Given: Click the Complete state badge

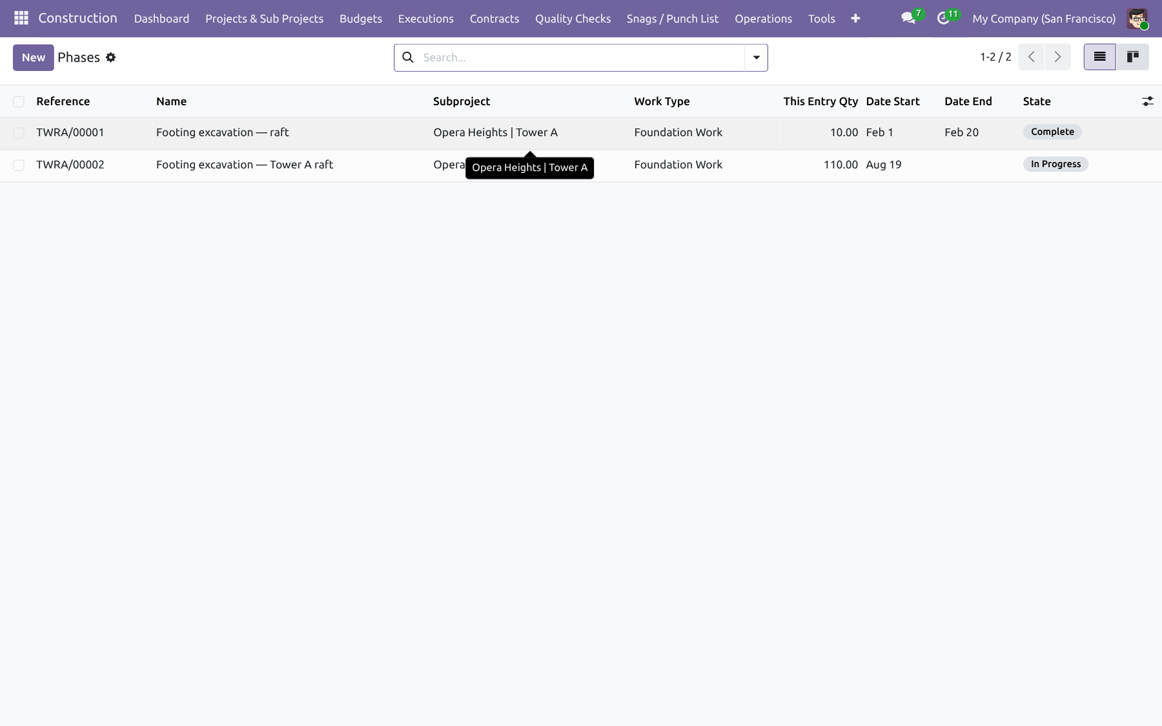Looking at the screenshot, I should (1052, 132).
